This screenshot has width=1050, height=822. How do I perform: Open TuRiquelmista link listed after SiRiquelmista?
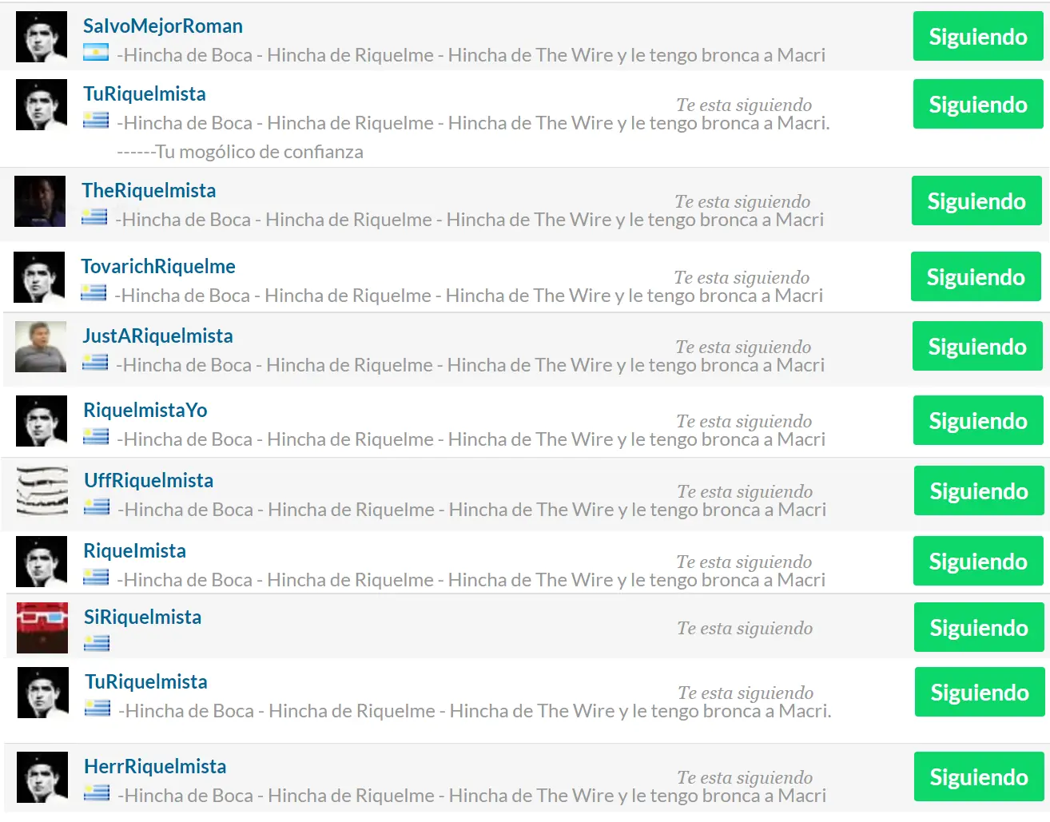[x=146, y=681]
